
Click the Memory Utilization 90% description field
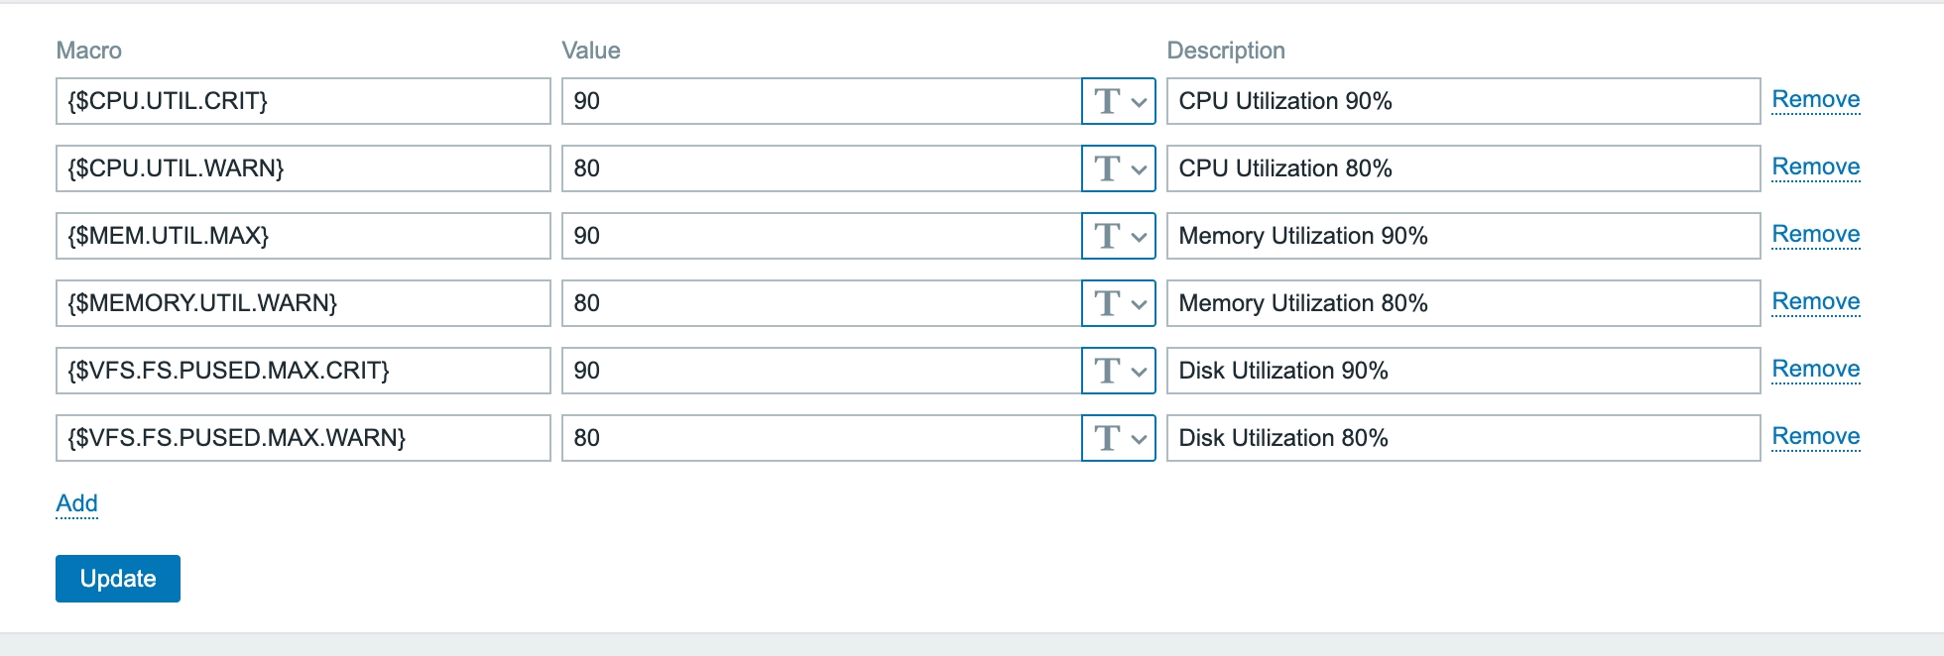click(1463, 236)
